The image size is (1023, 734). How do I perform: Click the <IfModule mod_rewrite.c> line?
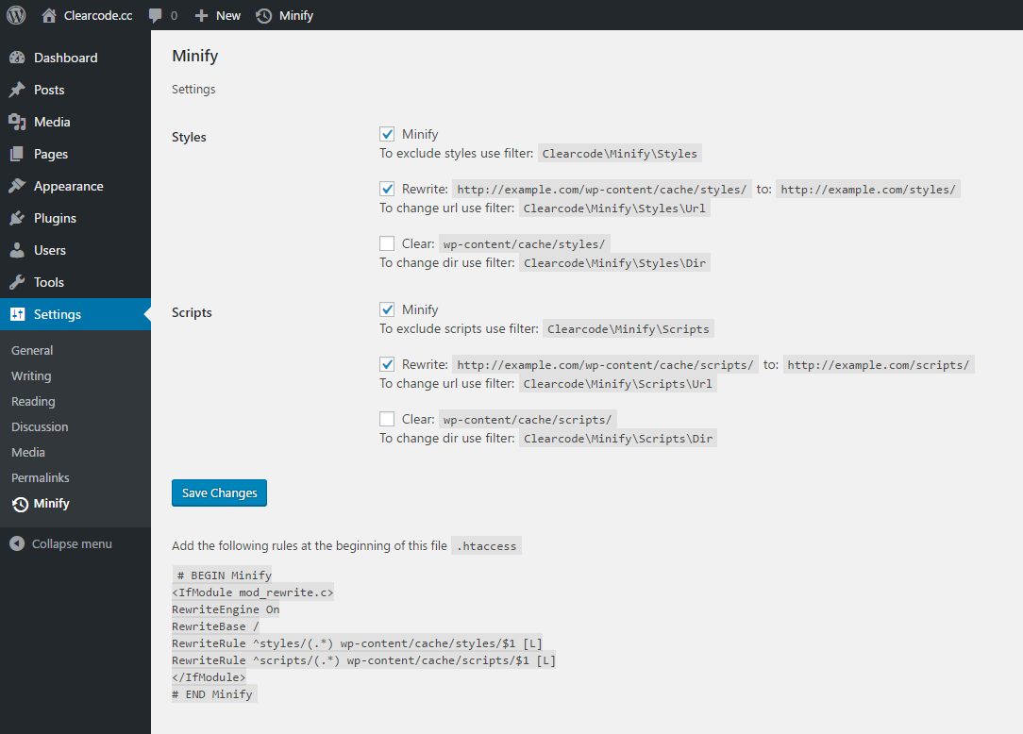[253, 592]
